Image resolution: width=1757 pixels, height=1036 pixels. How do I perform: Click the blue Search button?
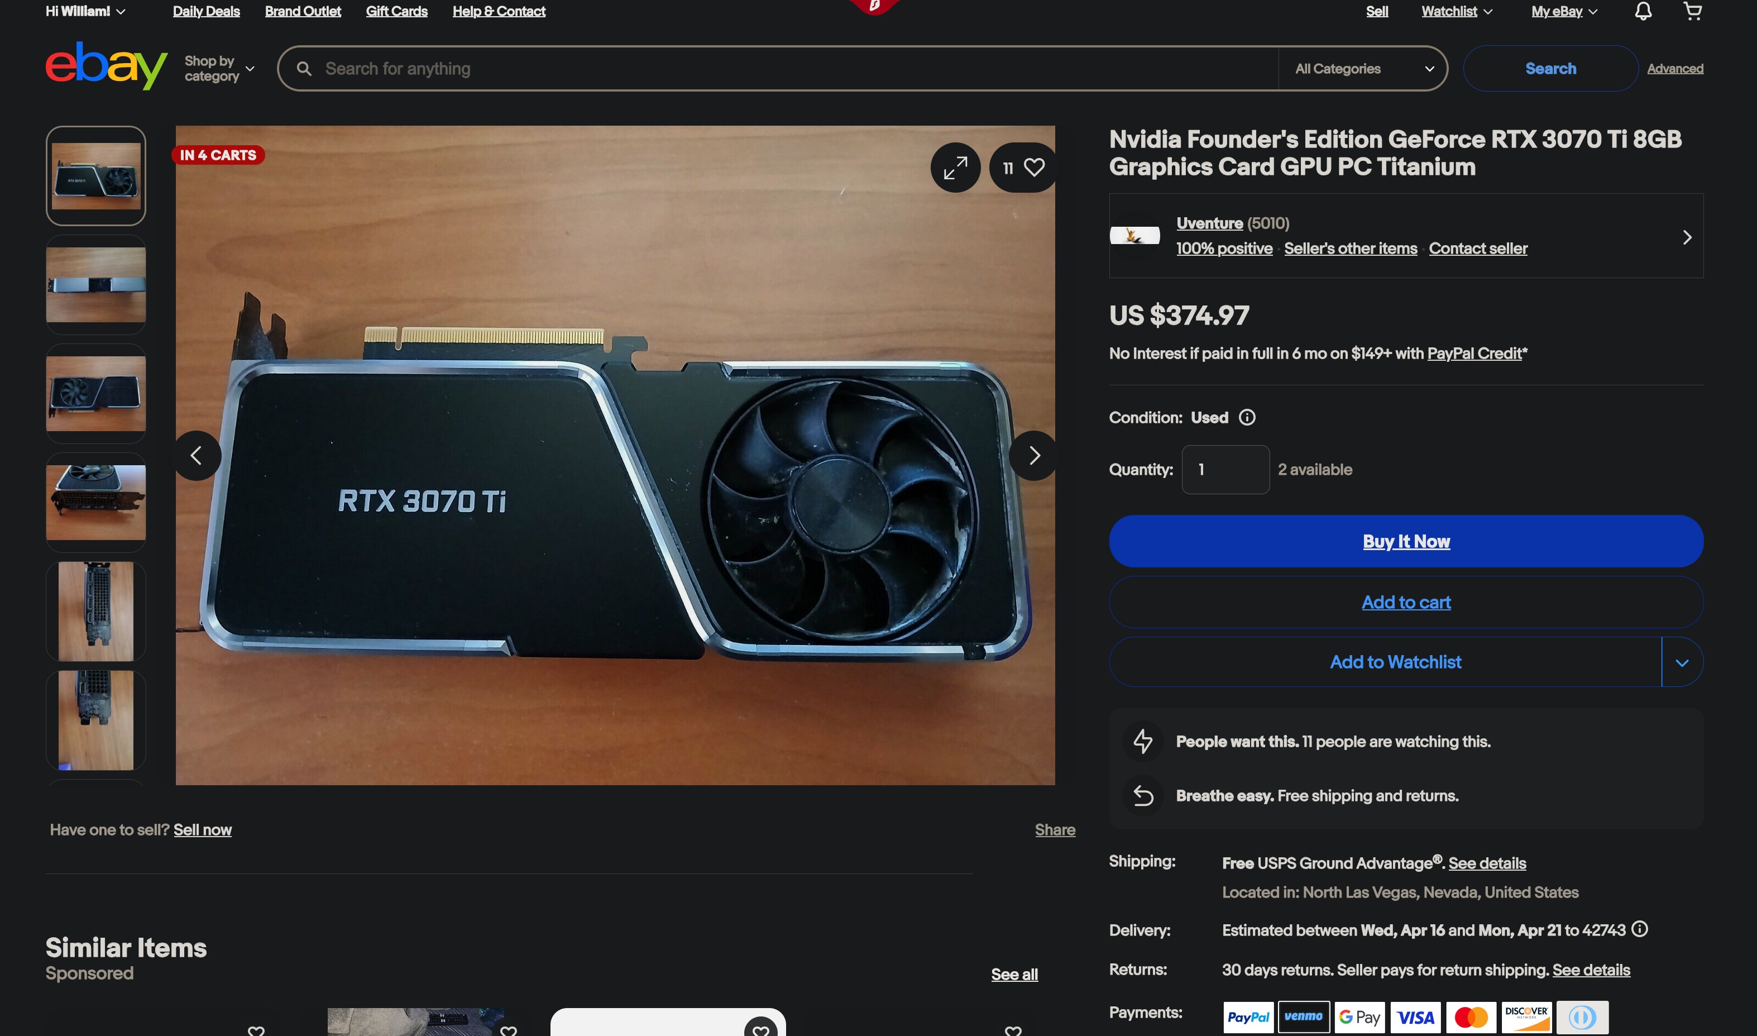pyautogui.click(x=1550, y=68)
